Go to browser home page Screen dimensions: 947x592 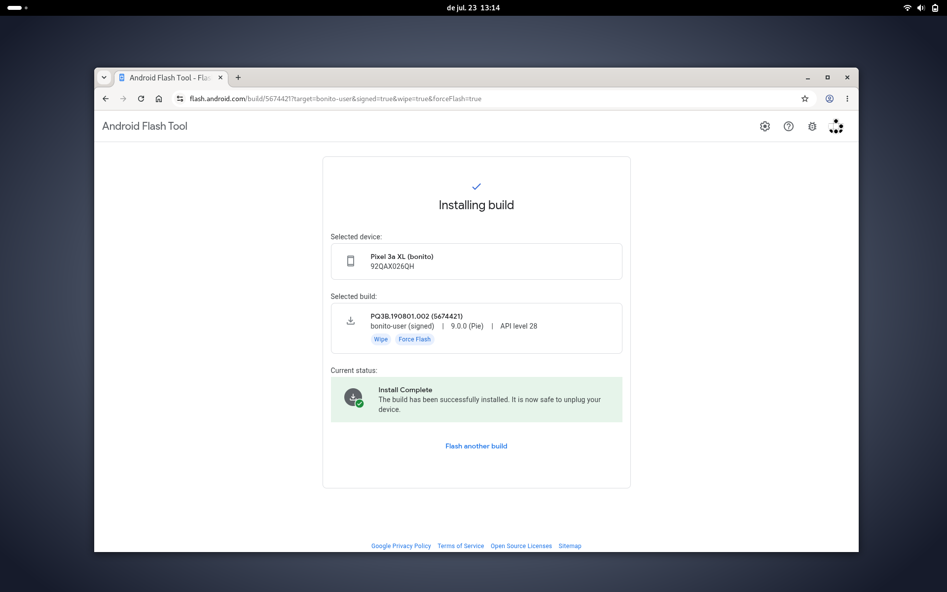(159, 99)
